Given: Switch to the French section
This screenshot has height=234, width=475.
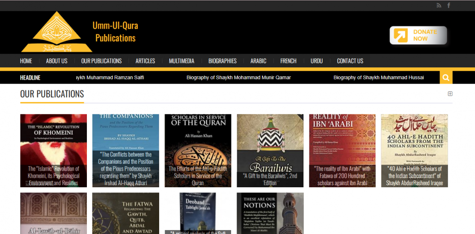Looking at the screenshot, I should (x=288, y=61).
